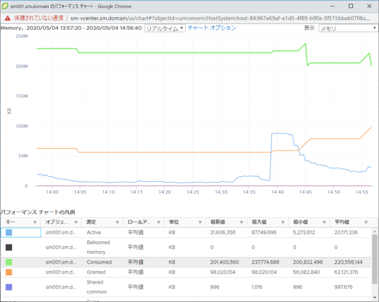The image size is (379, 302).
Task: Click the Active latest value 31,606,356
Action: tap(223, 232)
